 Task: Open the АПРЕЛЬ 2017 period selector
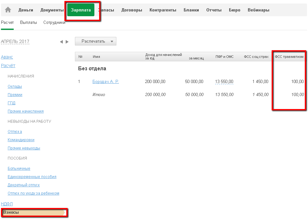15,41
